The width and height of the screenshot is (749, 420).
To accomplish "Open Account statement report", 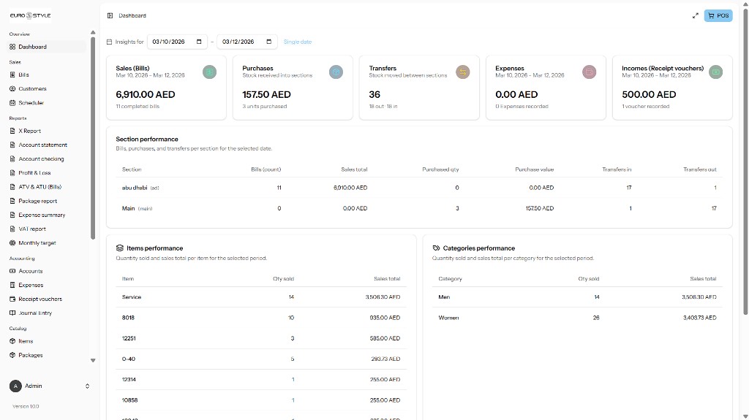I will point(48,145).
